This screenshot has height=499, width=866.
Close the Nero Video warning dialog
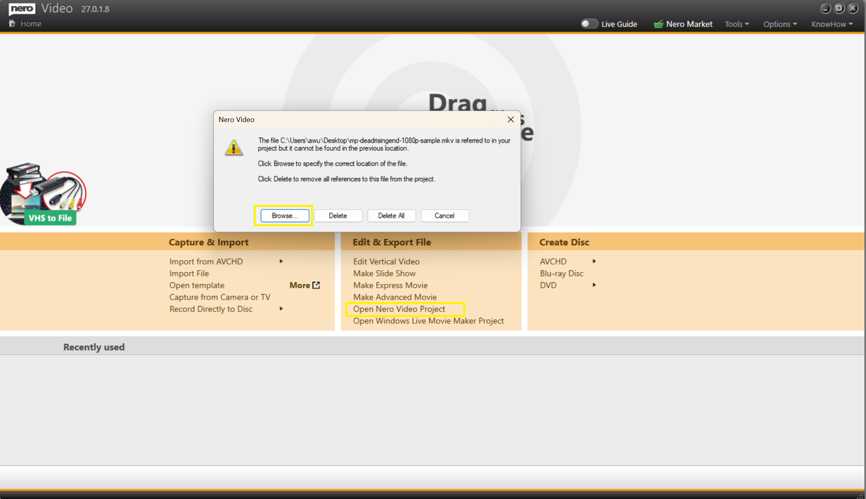pos(511,120)
